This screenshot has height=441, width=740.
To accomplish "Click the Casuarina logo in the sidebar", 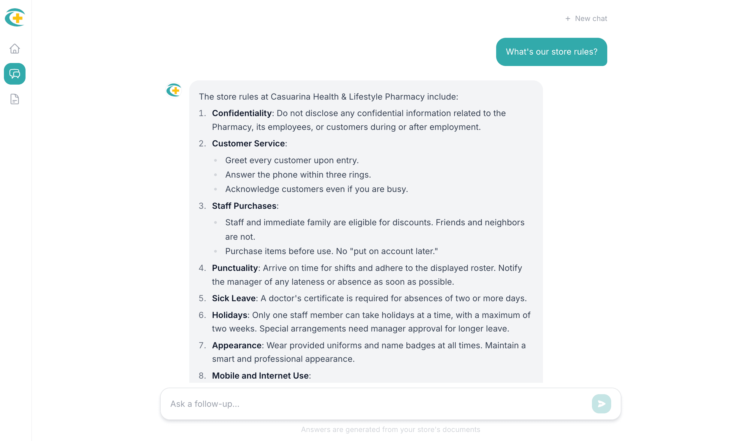I will (x=15, y=17).
